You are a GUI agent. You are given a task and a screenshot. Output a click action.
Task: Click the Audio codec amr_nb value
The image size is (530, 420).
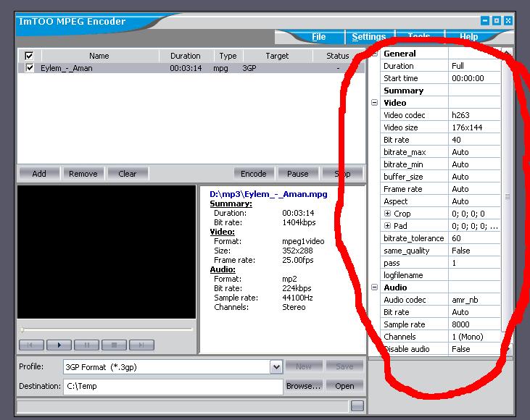[474, 300]
